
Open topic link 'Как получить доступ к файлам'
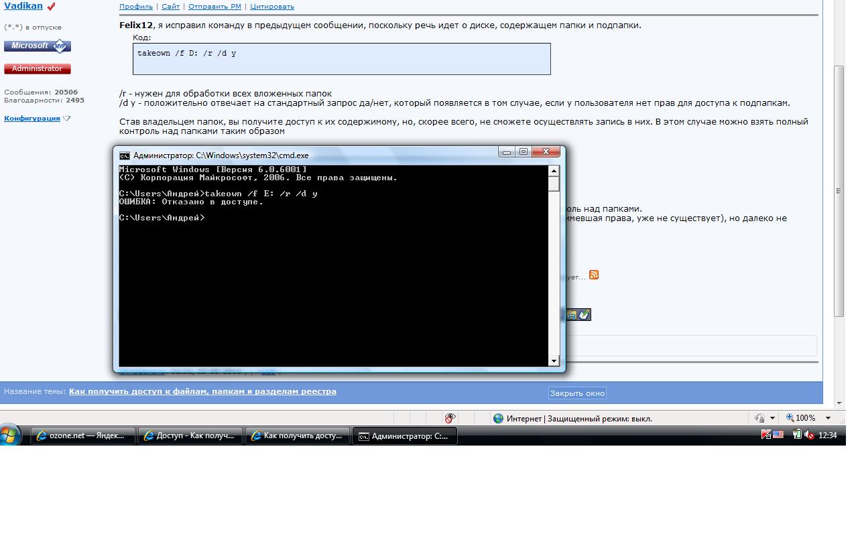[x=202, y=391]
